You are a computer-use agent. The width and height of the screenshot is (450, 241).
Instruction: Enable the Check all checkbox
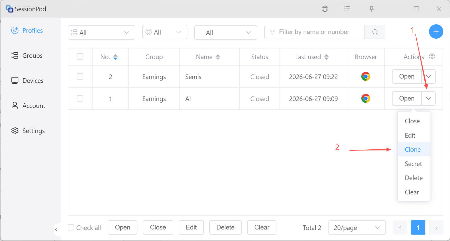tap(71, 227)
